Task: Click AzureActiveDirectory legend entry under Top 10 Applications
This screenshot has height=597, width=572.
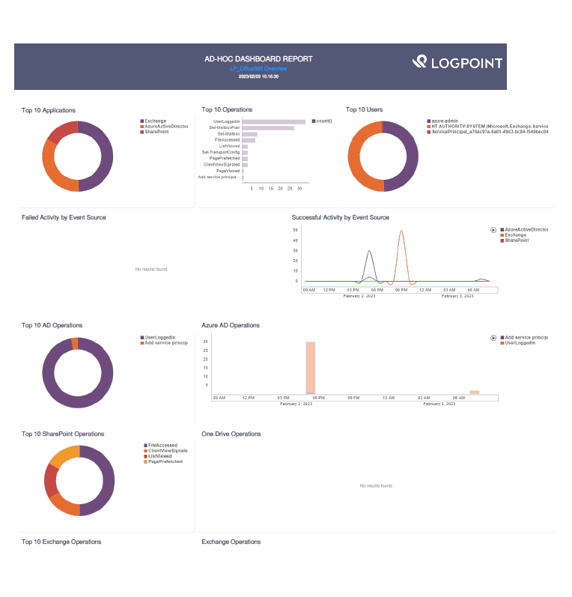Action: (x=164, y=127)
